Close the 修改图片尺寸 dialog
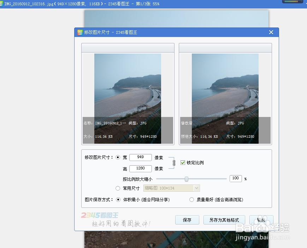Image resolution: width=307 pixels, height=248 pixels. (271, 32)
